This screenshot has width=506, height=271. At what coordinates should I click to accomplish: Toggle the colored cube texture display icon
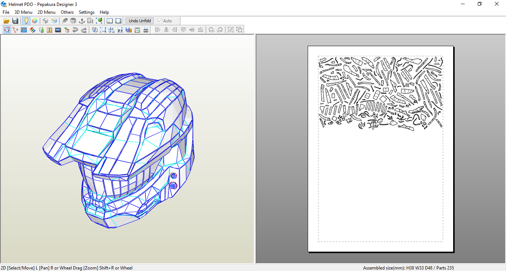[35, 21]
